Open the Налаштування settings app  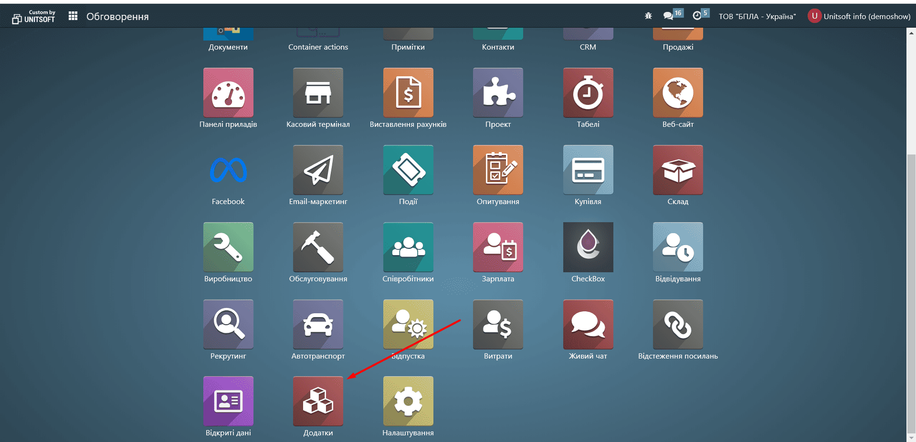pos(408,401)
